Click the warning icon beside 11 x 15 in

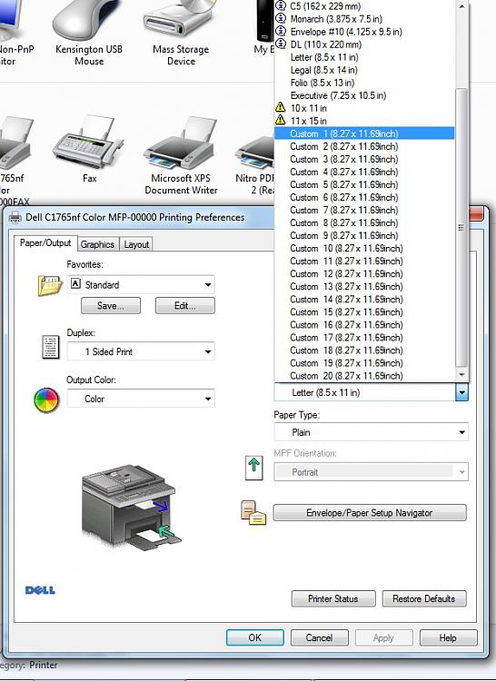281,120
